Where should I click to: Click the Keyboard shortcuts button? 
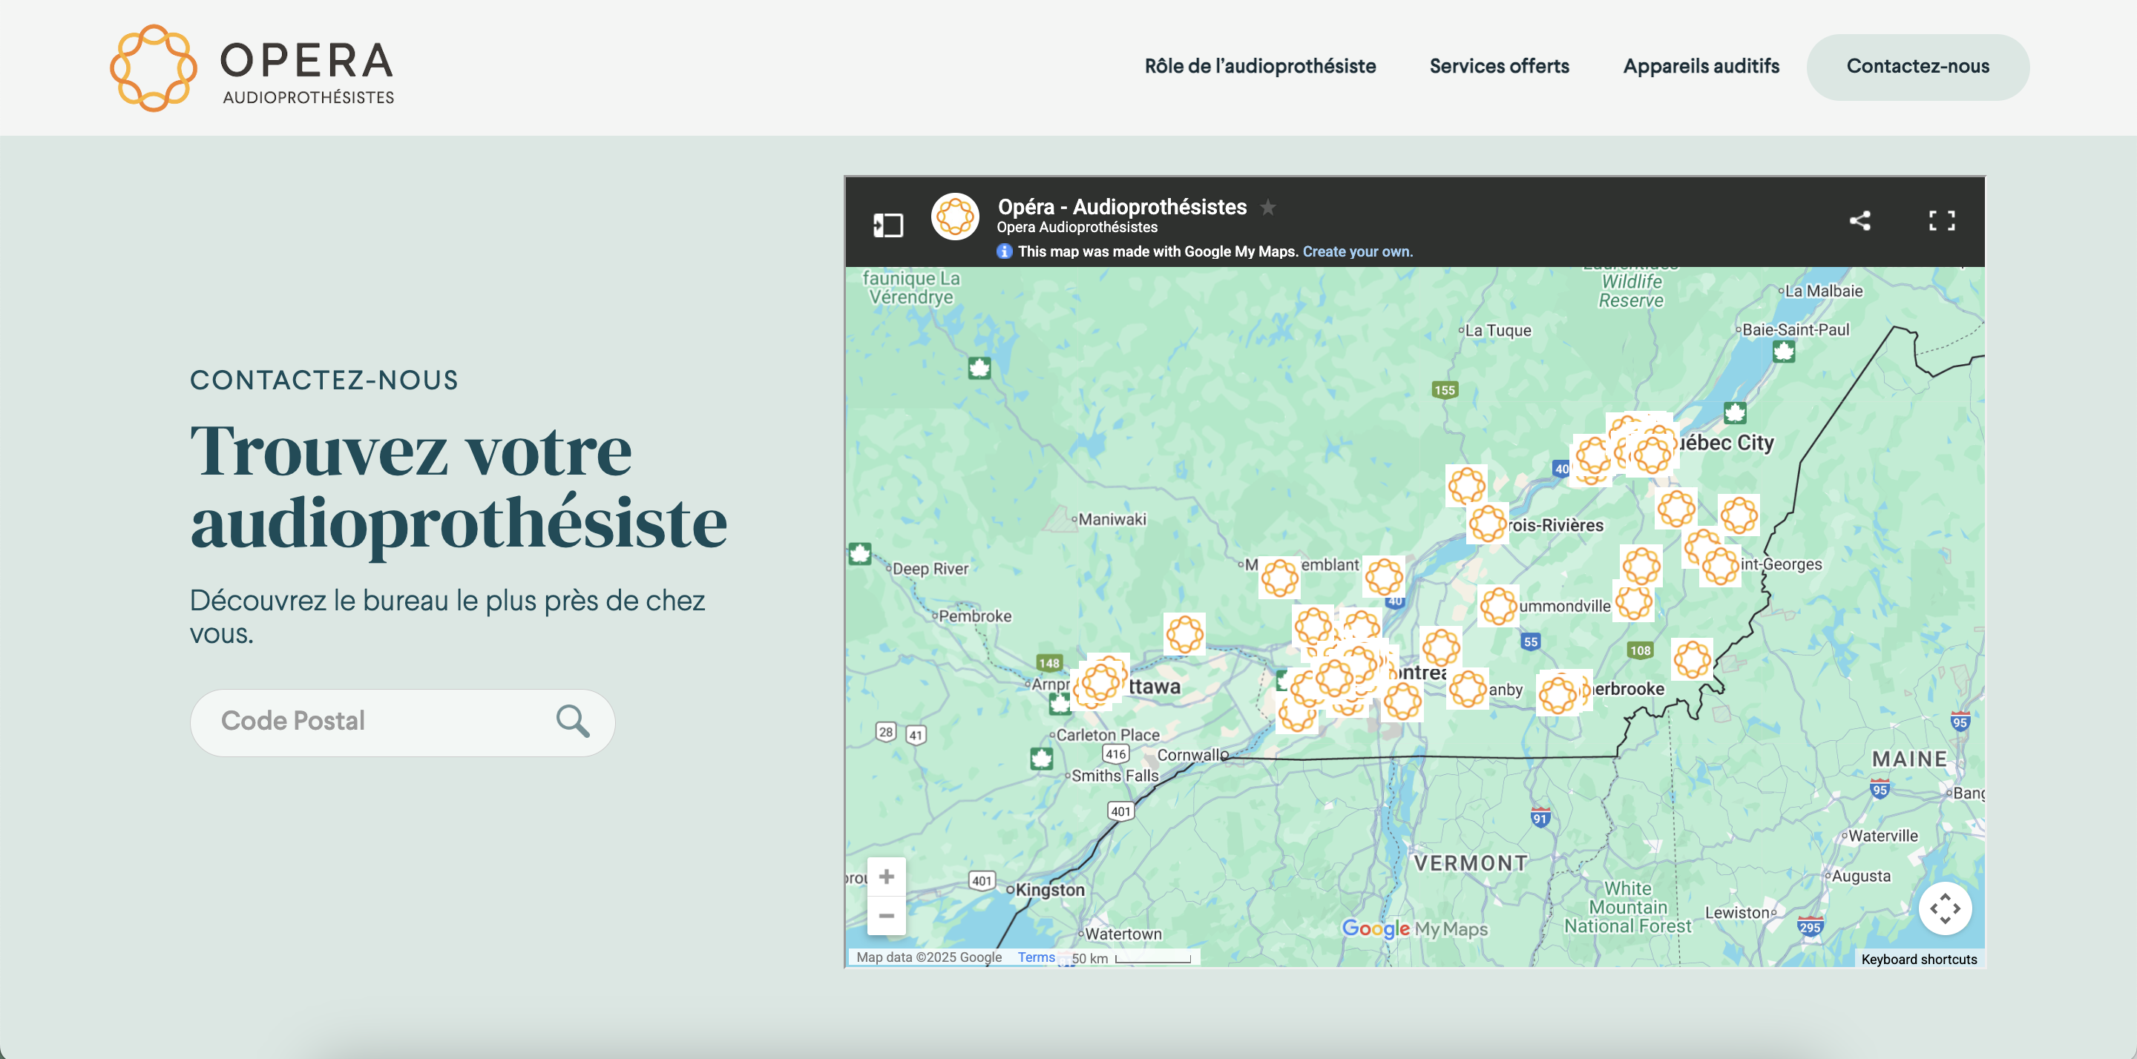point(1918,960)
